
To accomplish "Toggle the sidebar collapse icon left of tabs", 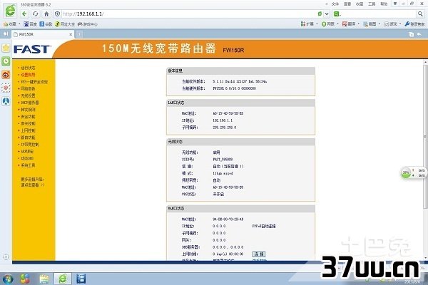I will tap(6, 33).
